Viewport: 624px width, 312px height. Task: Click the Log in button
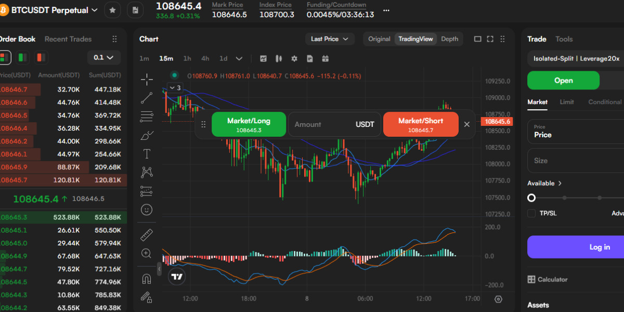click(599, 247)
